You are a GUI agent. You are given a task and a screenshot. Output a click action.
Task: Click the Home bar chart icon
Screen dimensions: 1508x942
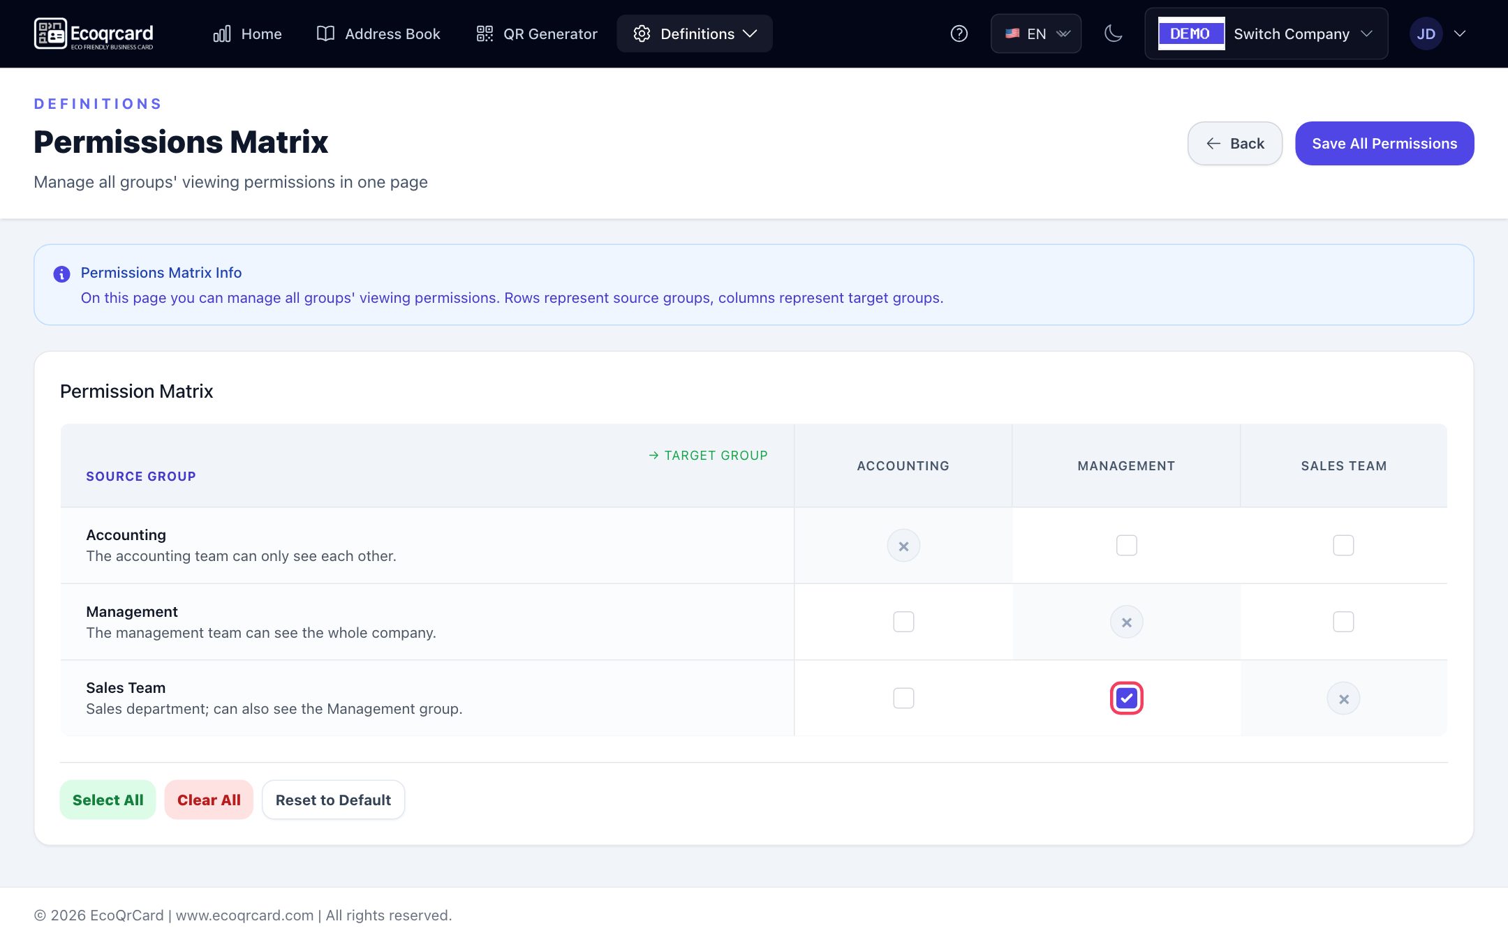pyautogui.click(x=222, y=33)
